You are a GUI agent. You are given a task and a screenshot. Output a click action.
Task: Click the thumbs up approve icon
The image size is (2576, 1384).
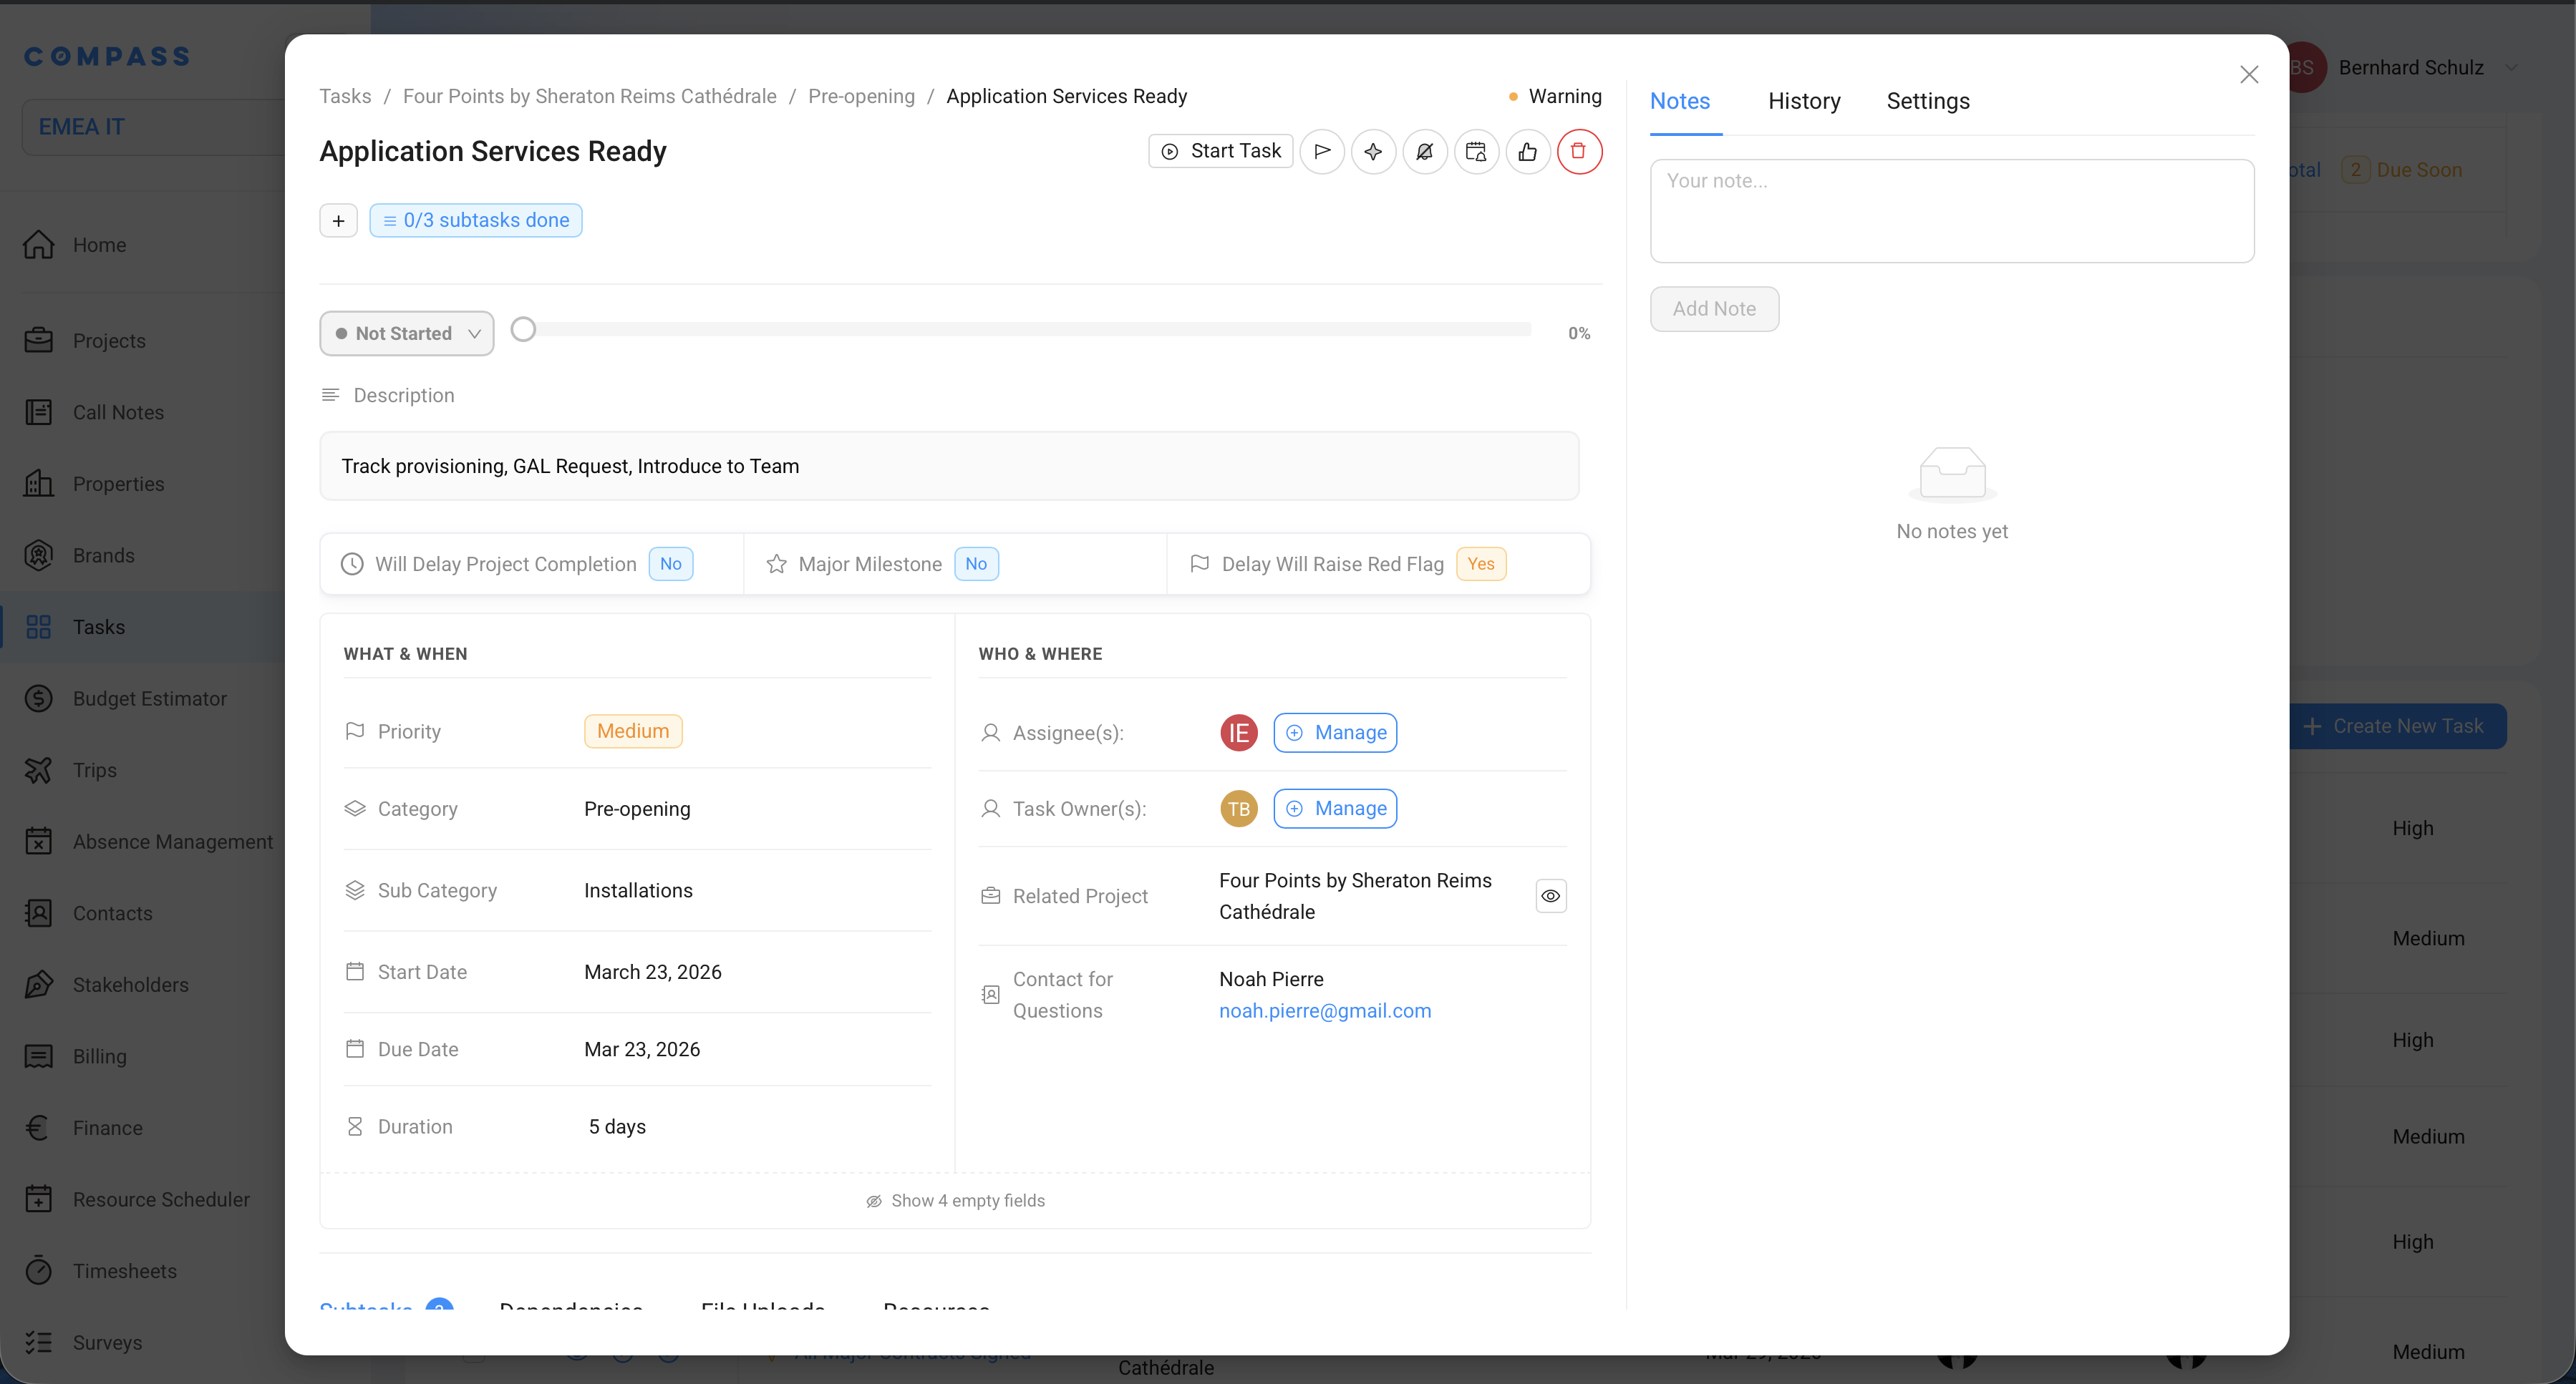(x=1528, y=152)
